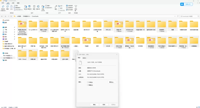Image resolution: width=200 pixels, height=108 pixels.
Task: Click the Advanced (高级) button in Properties
Action: click(x=111, y=82)
